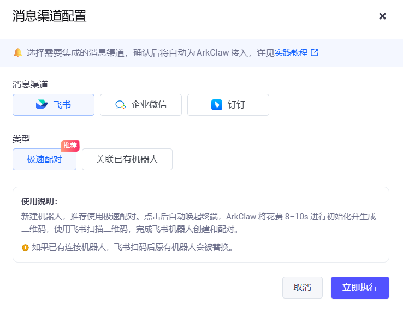
Task: Close the 消息渠道配置 dialog
Action: [382, 16]
